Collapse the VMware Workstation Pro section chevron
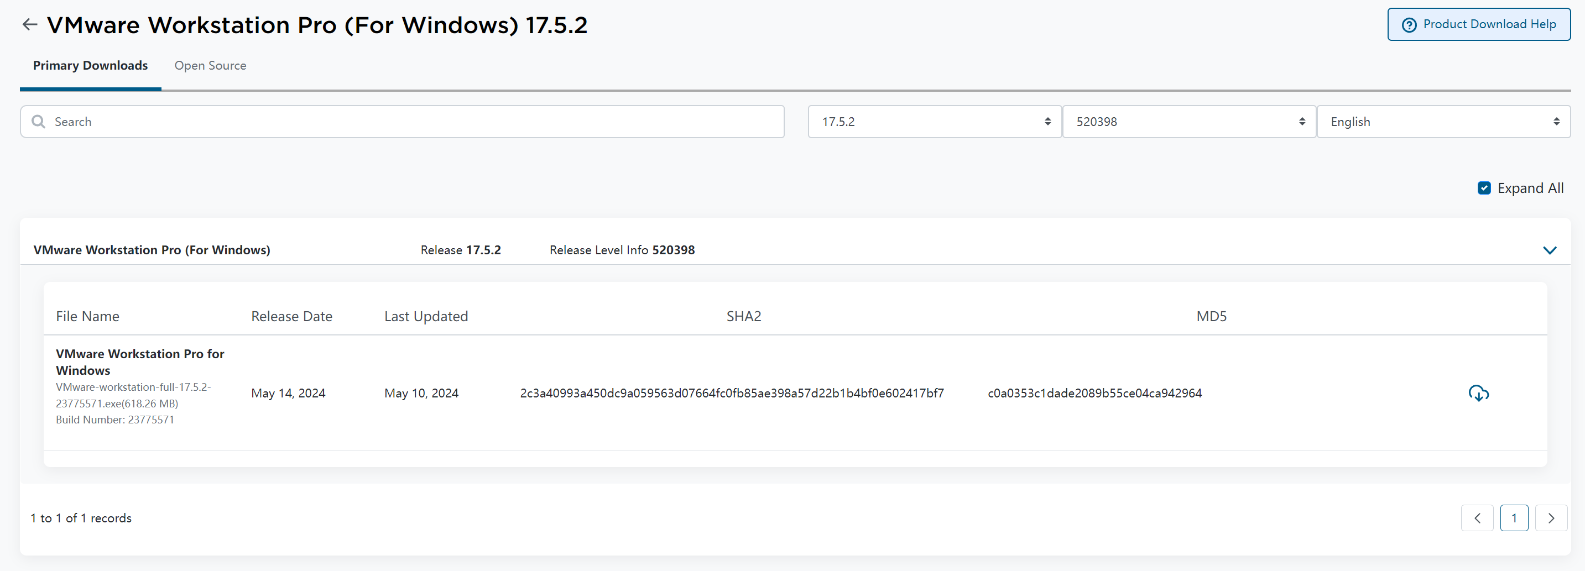 pos(1549,250)
